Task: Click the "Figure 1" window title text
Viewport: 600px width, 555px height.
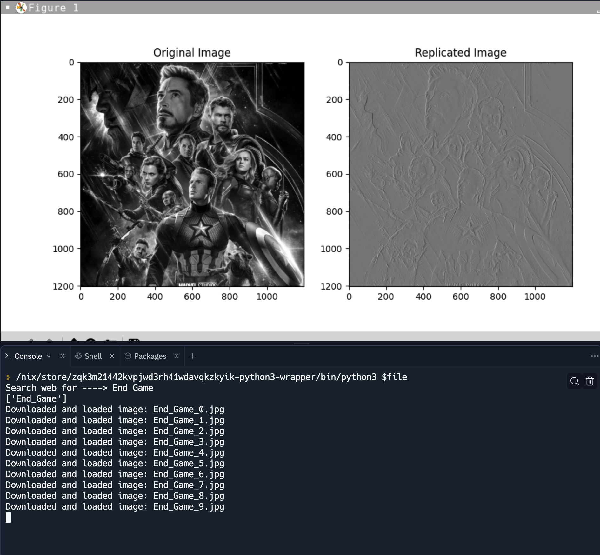Action: tap(53, 8)
